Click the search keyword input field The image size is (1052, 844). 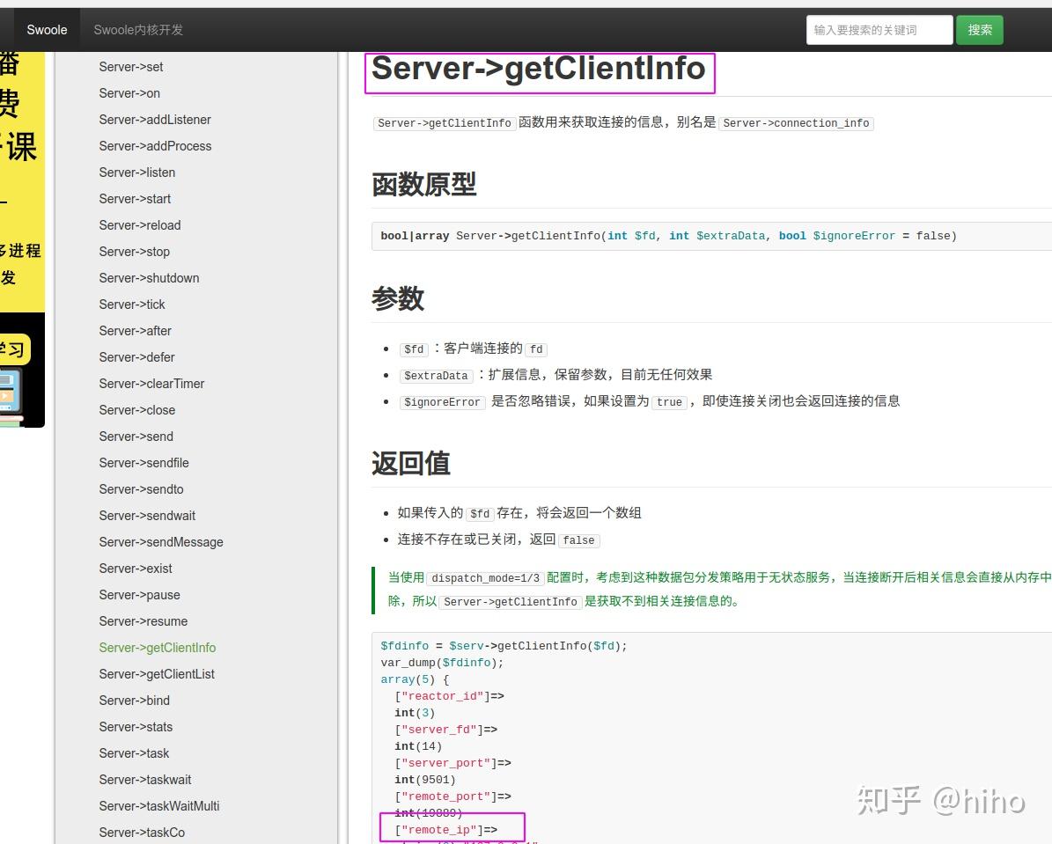coord(878,29)
